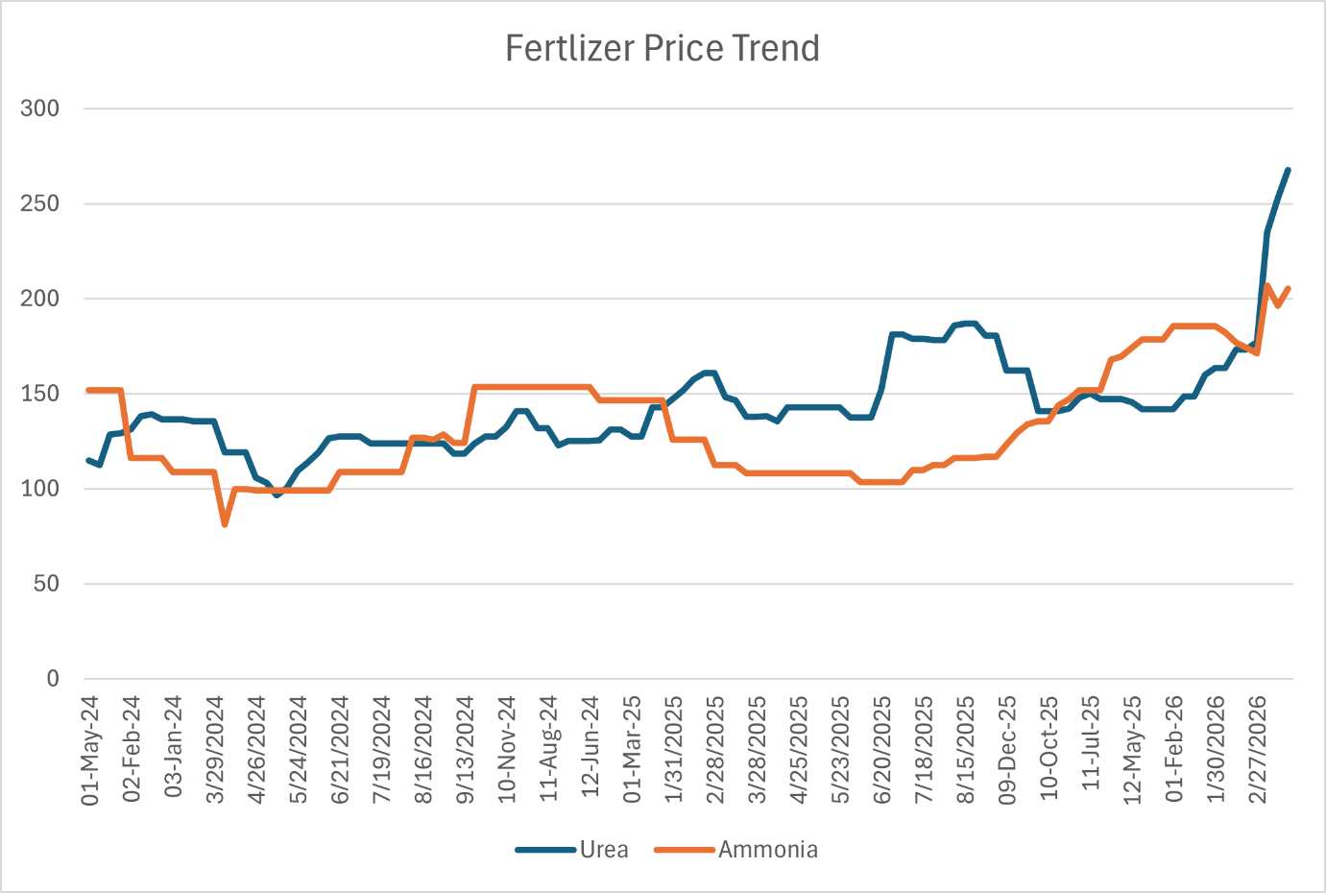This screenshot has height=893, width=1326.
Task: Click the 150 vertical axis label
Action: click(x=39, y=394)
